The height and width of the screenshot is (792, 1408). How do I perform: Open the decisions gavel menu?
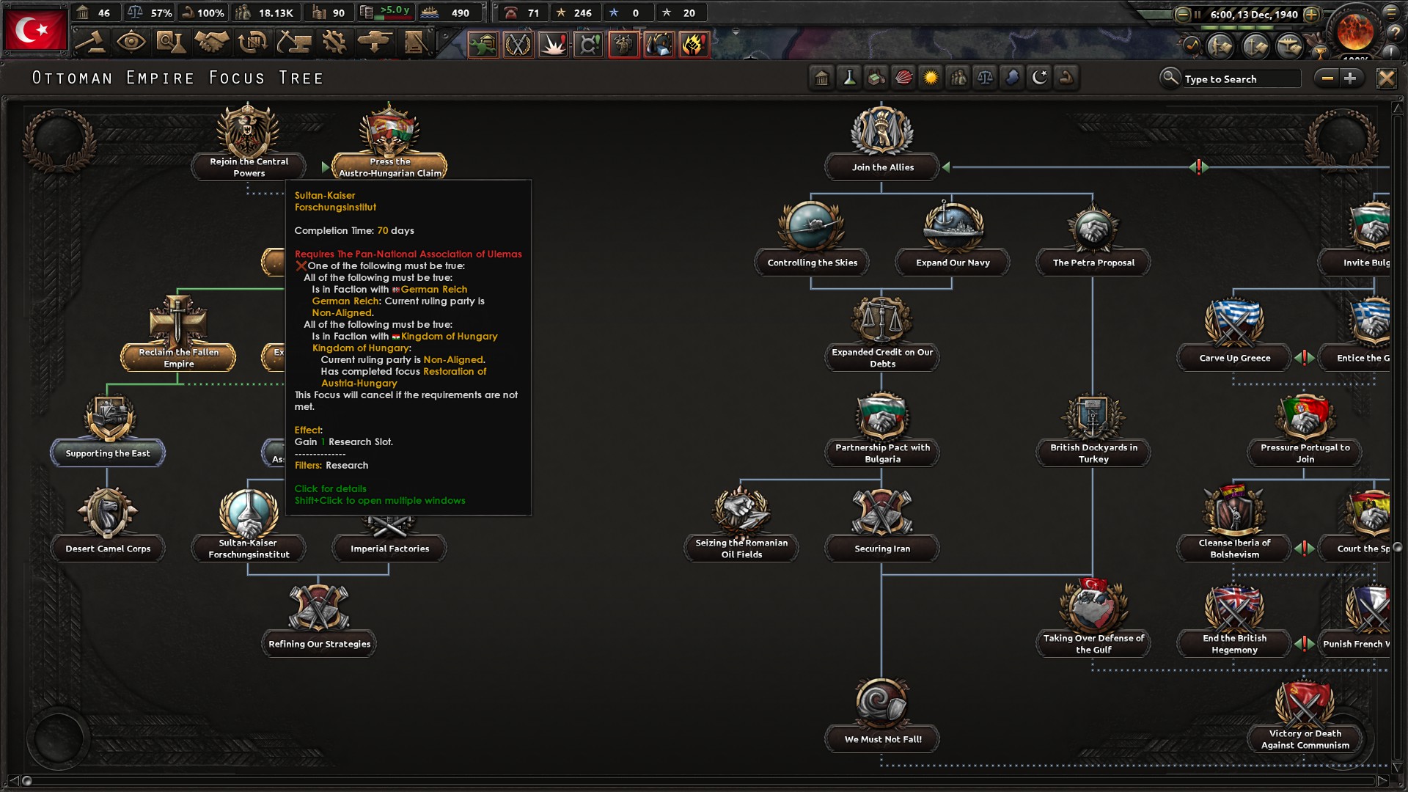[x=91, y=43]
